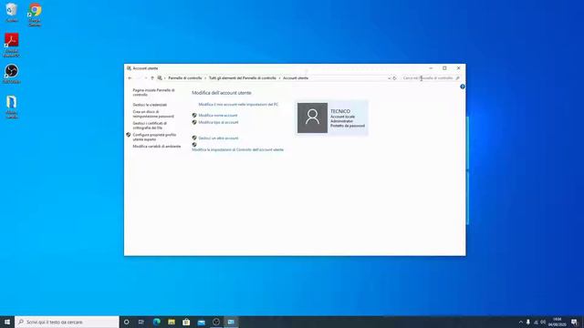Switch to OBS Studio in taskbar
The height and width of the screenshot is (328, 584).
(x=216, y=322)
